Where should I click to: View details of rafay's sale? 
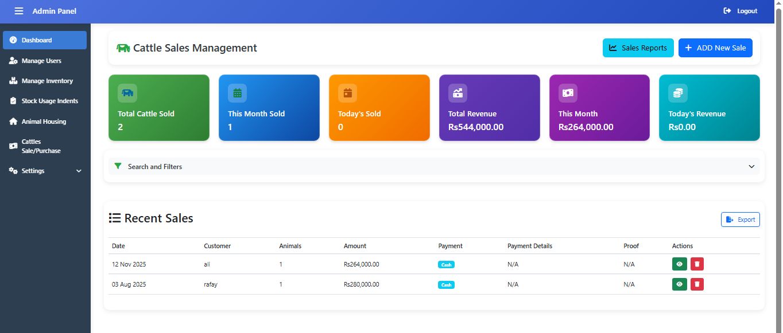[x=679, y=284]
